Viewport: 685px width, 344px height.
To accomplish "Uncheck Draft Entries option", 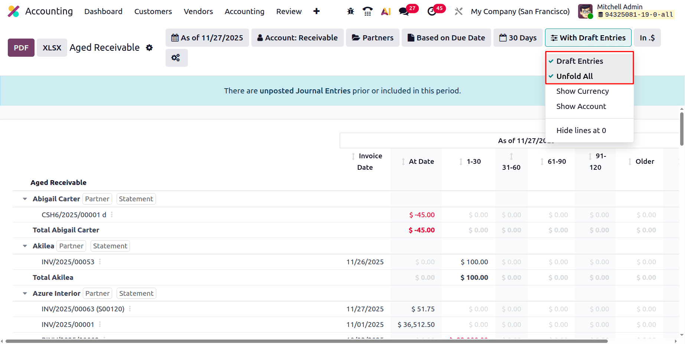I will click(589, 61).
